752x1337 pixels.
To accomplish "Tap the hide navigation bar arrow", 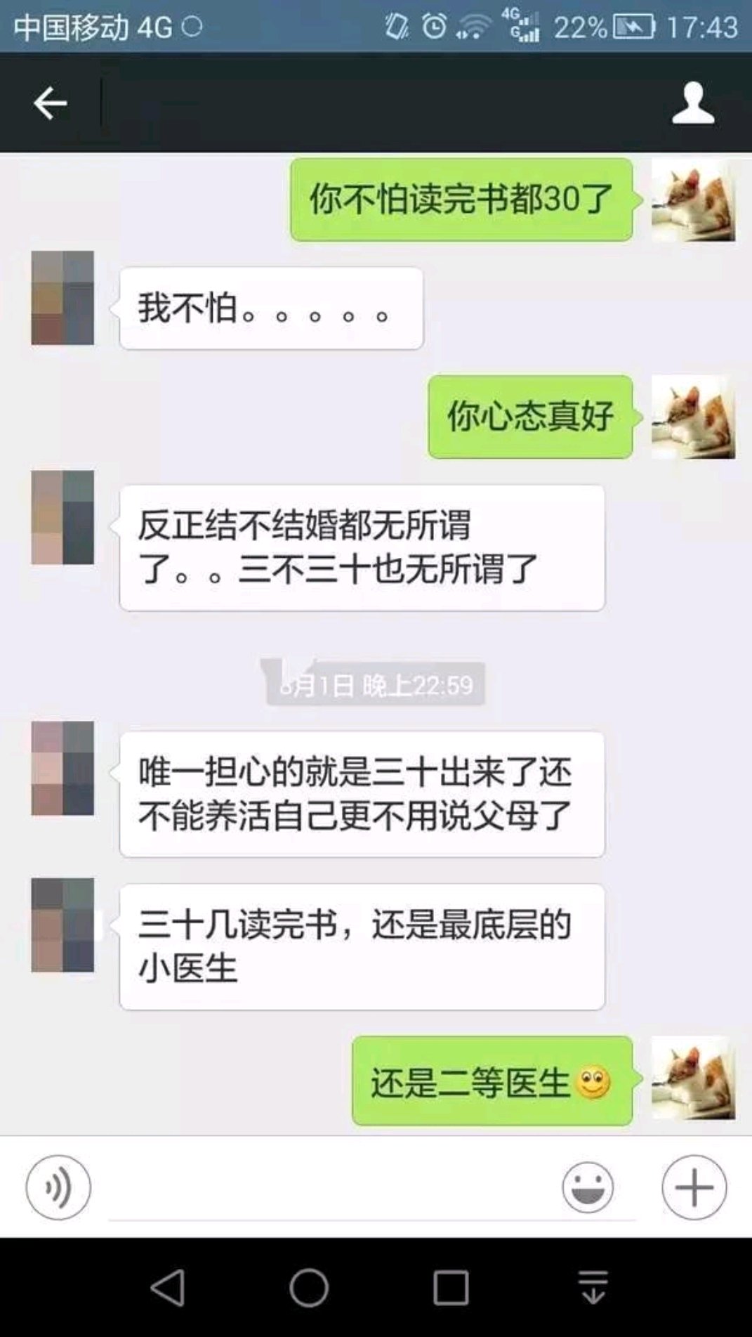I will click(x=593, y=1287).
